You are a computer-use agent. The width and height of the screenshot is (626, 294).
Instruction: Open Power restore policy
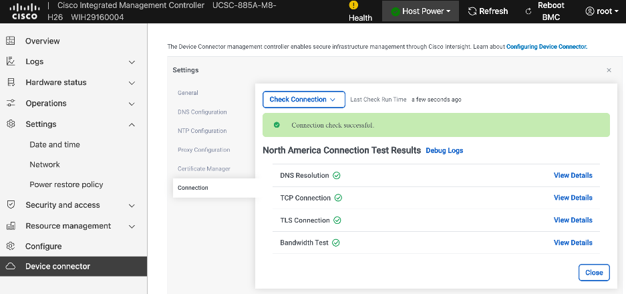pyautogui.click(x=66, y=184)
